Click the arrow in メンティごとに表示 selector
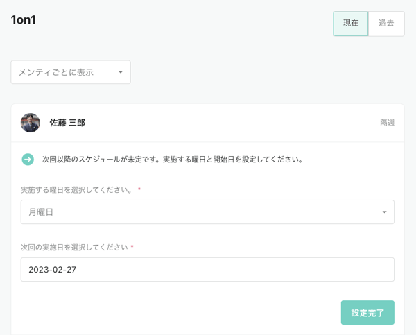This screenshot has height=335, width=416. click(120, 72)
